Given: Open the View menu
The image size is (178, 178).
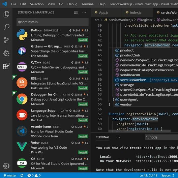Looking at the screenshot, I should coord(51,4).
